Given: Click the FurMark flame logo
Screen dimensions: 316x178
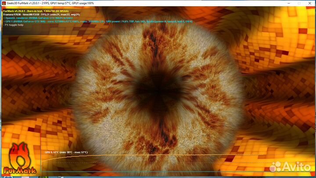Looking at the screenshot, I should (x=20, y=158).
